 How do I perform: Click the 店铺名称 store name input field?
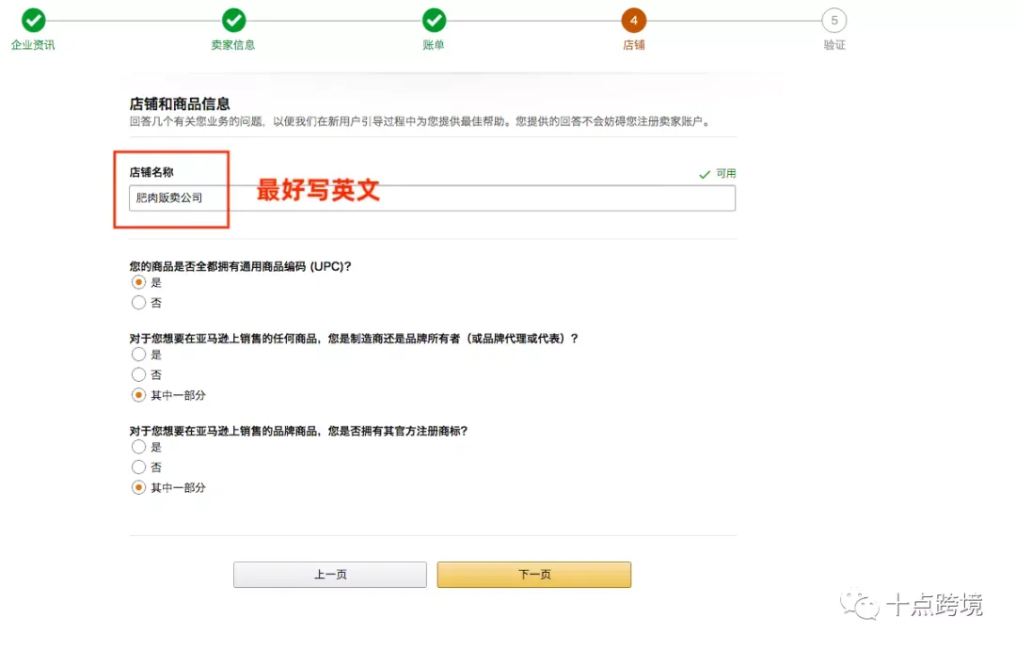(432, 198)
